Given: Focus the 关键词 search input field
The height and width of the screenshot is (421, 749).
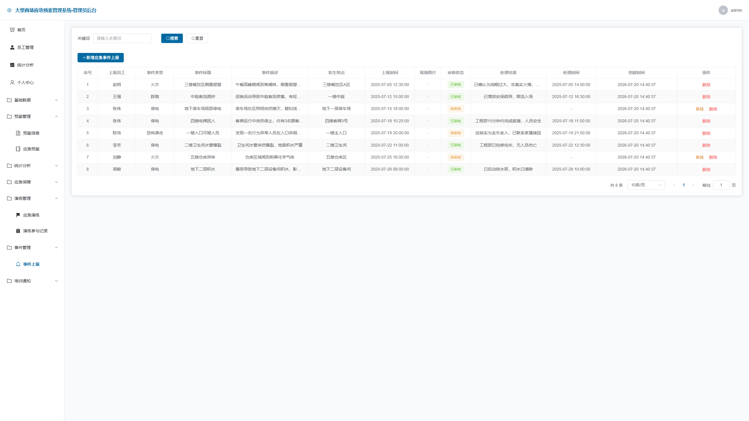Looking at the screenshot, I should [123, 38].
